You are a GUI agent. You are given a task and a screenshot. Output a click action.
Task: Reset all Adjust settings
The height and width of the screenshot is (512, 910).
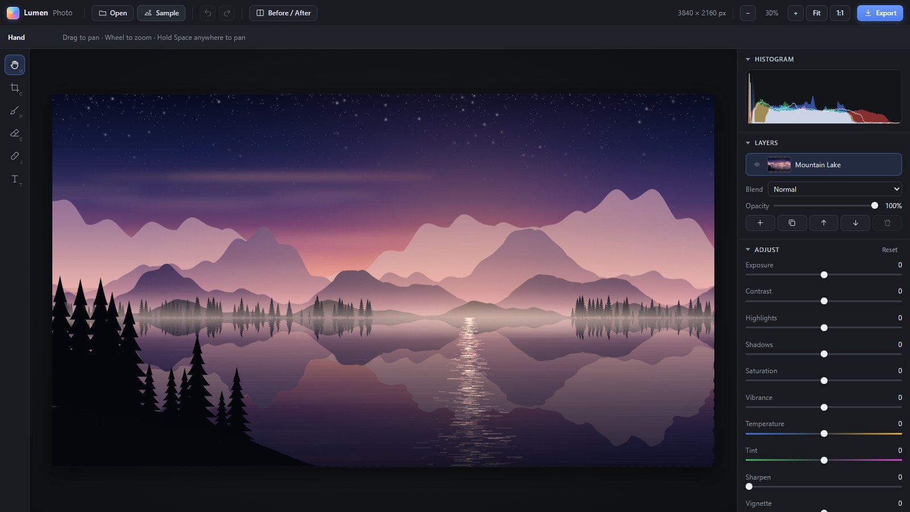pyautogui.click(x=890, y=250)
